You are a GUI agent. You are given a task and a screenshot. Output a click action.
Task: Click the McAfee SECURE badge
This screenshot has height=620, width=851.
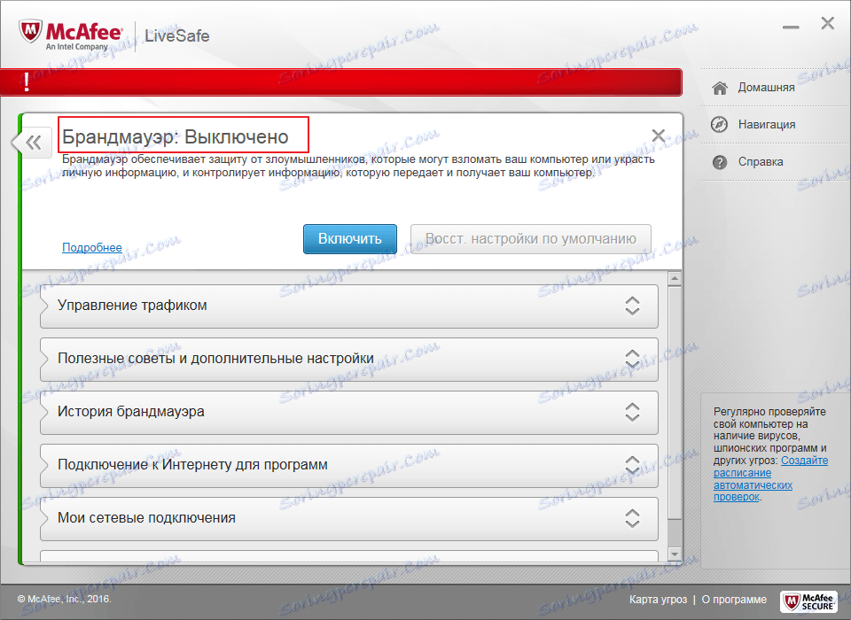tap(808, 601)
